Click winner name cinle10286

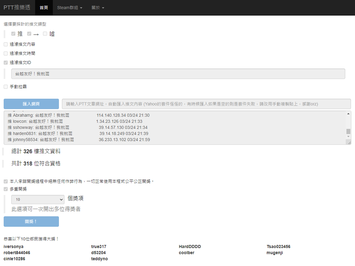14,259
